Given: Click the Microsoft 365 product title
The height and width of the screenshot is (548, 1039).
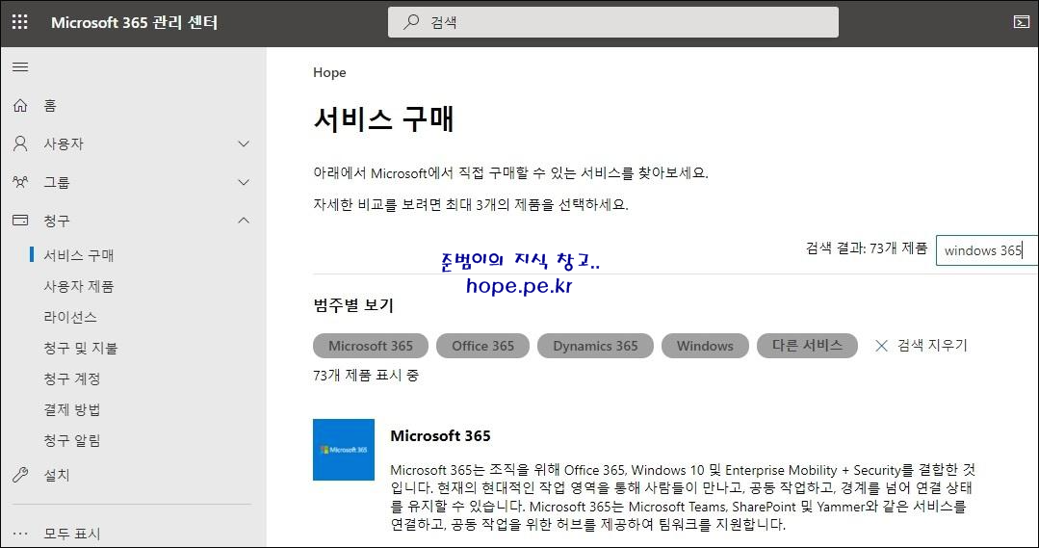Looking at the screenshot, I should pyautogui.click(x=440, y=436).
